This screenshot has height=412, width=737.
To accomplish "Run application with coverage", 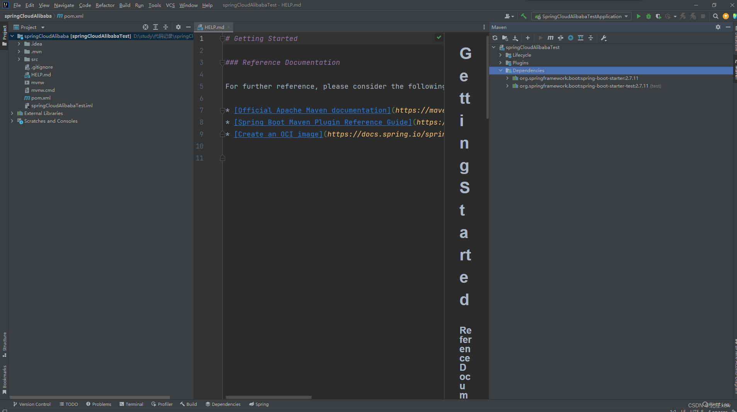I will click(659, 16).
